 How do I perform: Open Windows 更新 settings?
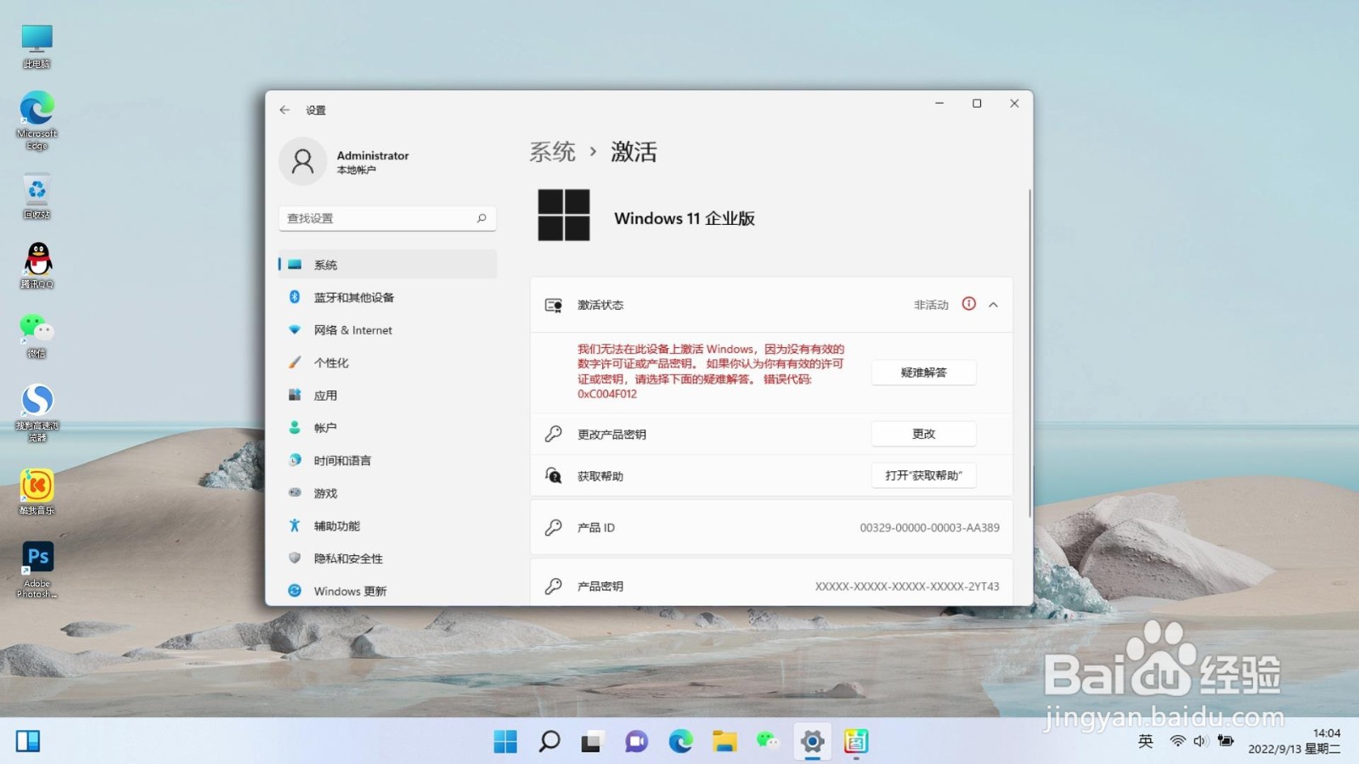click(x=387, y=591)
